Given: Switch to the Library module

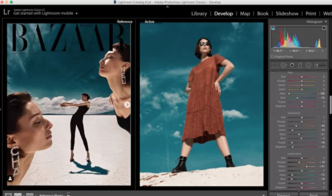Looking at the screenshot, I should (199, 13).
